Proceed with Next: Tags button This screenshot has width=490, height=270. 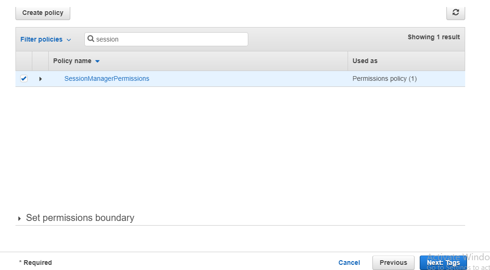tap(443, 263)
